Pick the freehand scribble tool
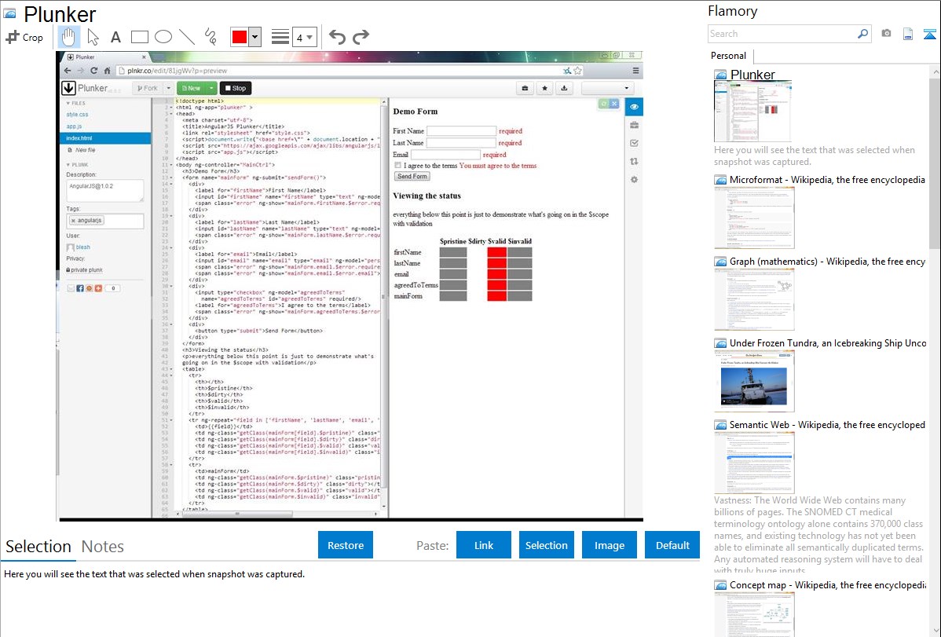This screenshot has width=941, height=637. [211, 37]
